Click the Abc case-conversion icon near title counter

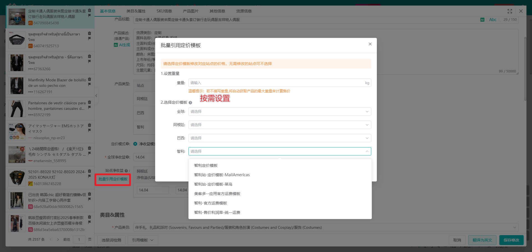[493, 20]
